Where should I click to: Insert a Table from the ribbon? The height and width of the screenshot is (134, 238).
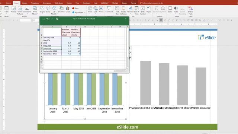coord(6,10)
